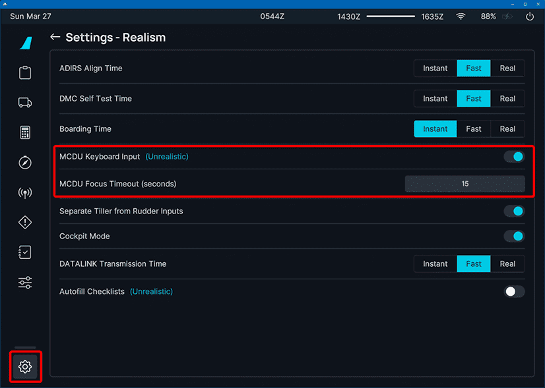Enable the Autofill Checklists toggle
Viewport: 545px width, 388px height.
coord(514,291)
